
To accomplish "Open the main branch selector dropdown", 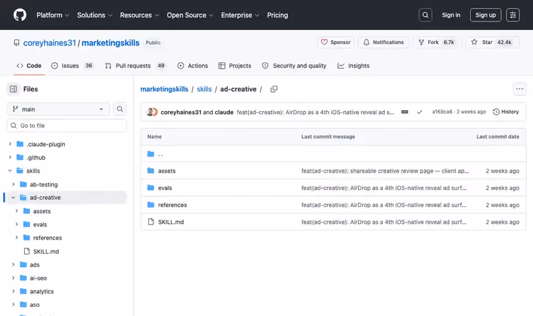I will click(x=58, y=109).
